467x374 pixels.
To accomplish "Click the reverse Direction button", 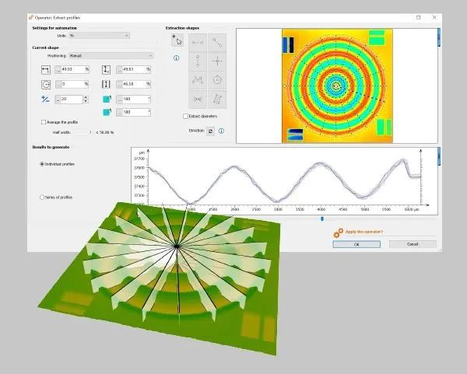I will coord(210,131).
